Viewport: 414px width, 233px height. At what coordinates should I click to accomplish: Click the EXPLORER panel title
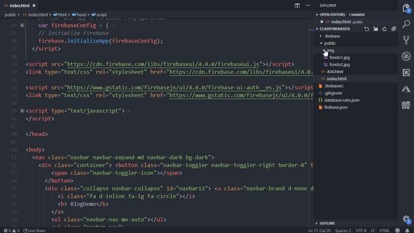(328, 6)
